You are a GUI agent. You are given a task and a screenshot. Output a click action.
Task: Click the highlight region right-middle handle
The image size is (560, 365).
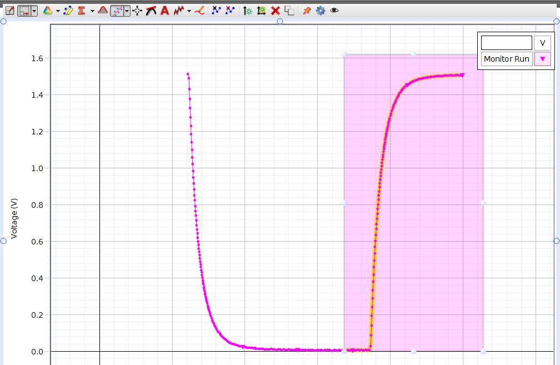tap(483, 203)
